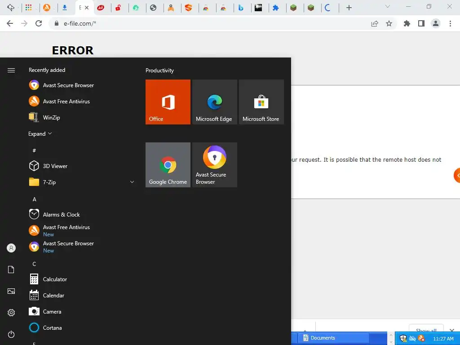Click the Avast tray icon
Screen dimensions: 460x345
coord(421,338)
